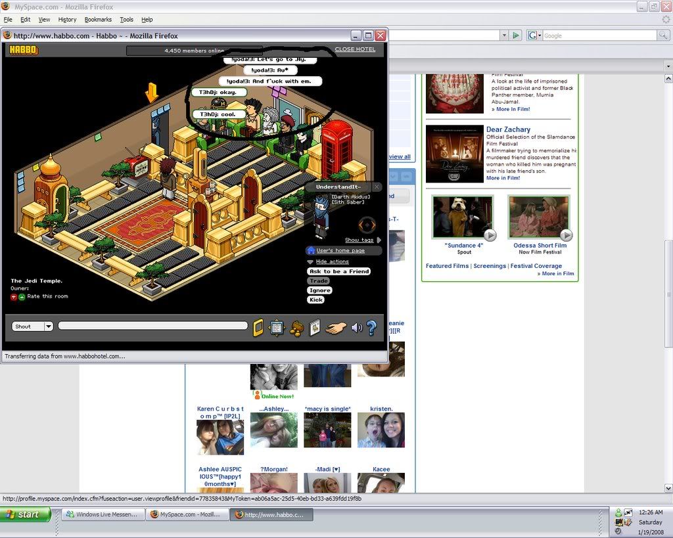
Task: Open the History menu
Action: (x=67, y=20)
